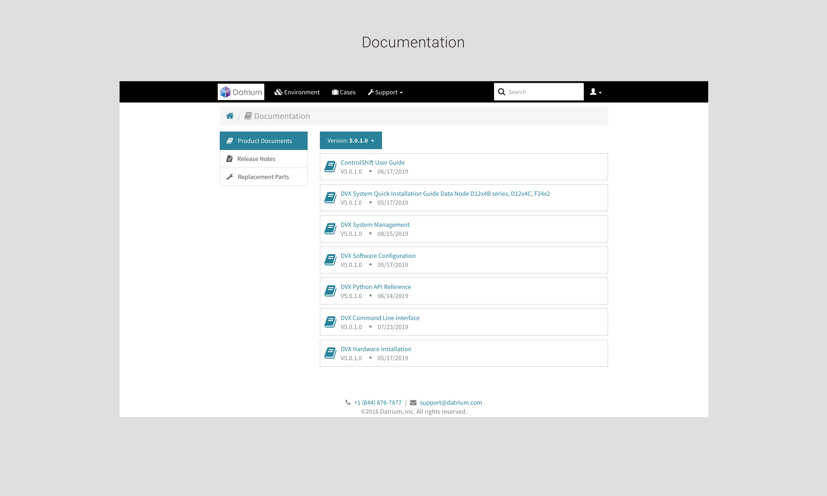Go to home via breadcrumb house icon
827x496 pixels.
tap(230, 116)
